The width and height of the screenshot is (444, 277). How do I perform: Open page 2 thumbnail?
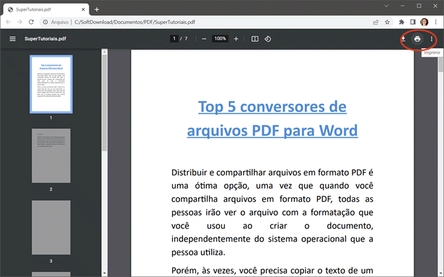coord(51,156)
